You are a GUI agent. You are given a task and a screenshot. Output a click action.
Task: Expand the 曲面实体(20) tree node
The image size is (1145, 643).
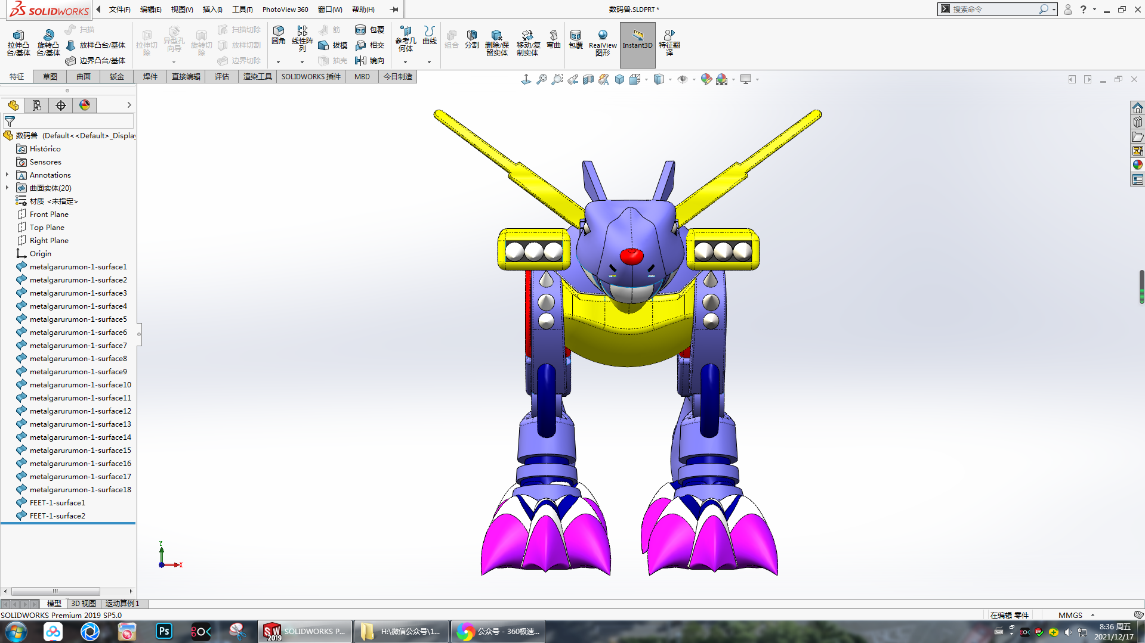(7, 188)
